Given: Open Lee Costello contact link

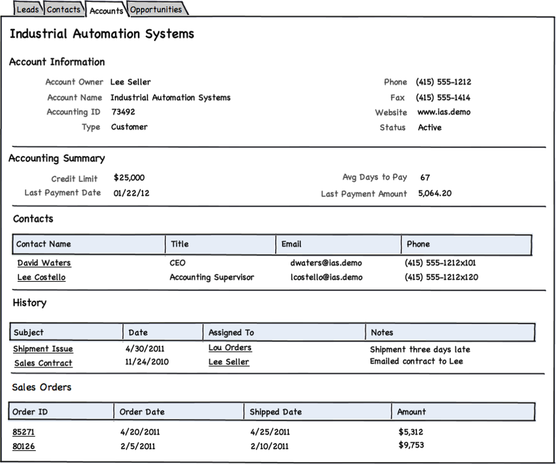Looking at the screenshot, I should pos(41,277).
